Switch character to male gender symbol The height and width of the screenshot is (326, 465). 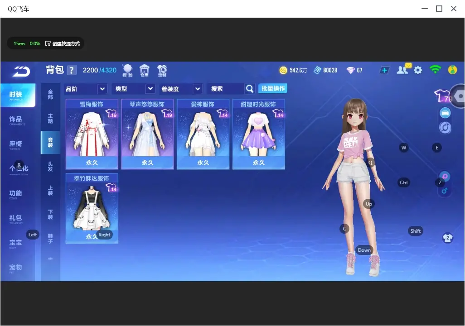tap(444, 191)
